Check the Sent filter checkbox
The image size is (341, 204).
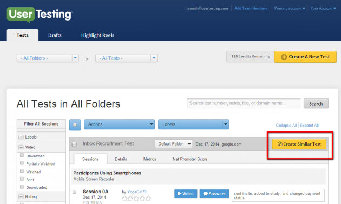pyautogui.click(x=22, y=179)
